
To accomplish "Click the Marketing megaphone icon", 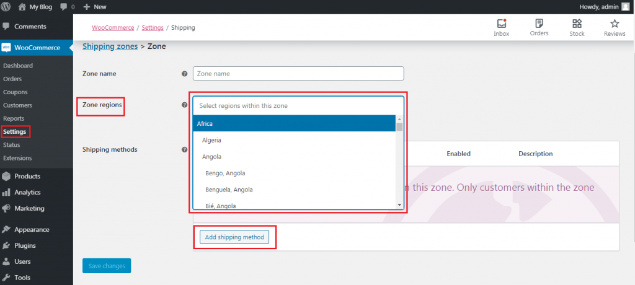I will pos(6,209).
